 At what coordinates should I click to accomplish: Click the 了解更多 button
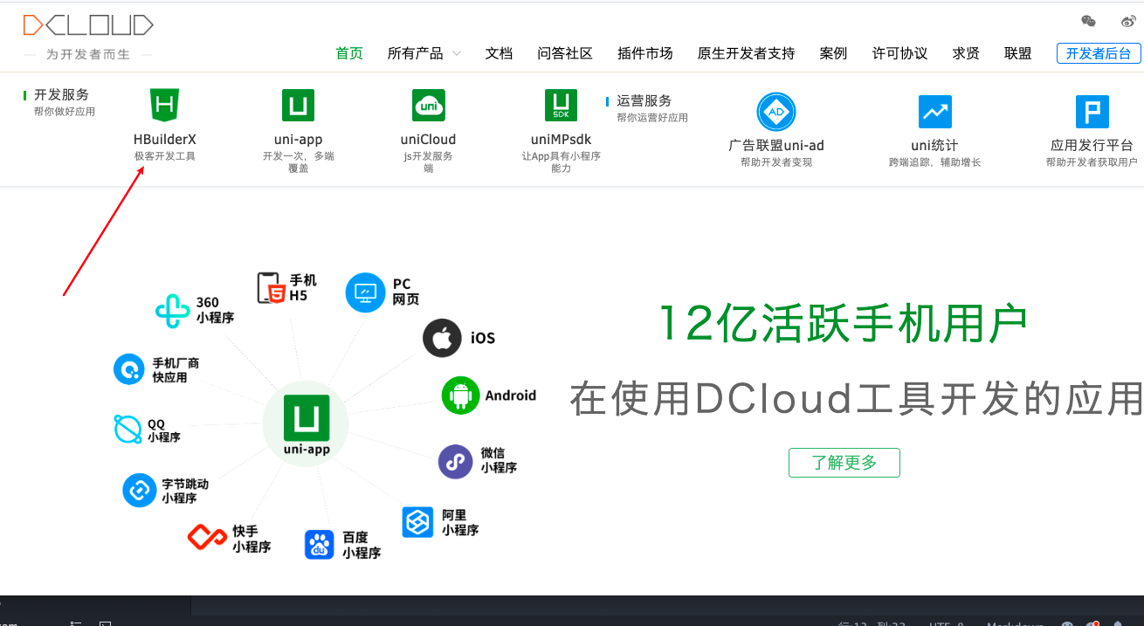click(844, 463)
